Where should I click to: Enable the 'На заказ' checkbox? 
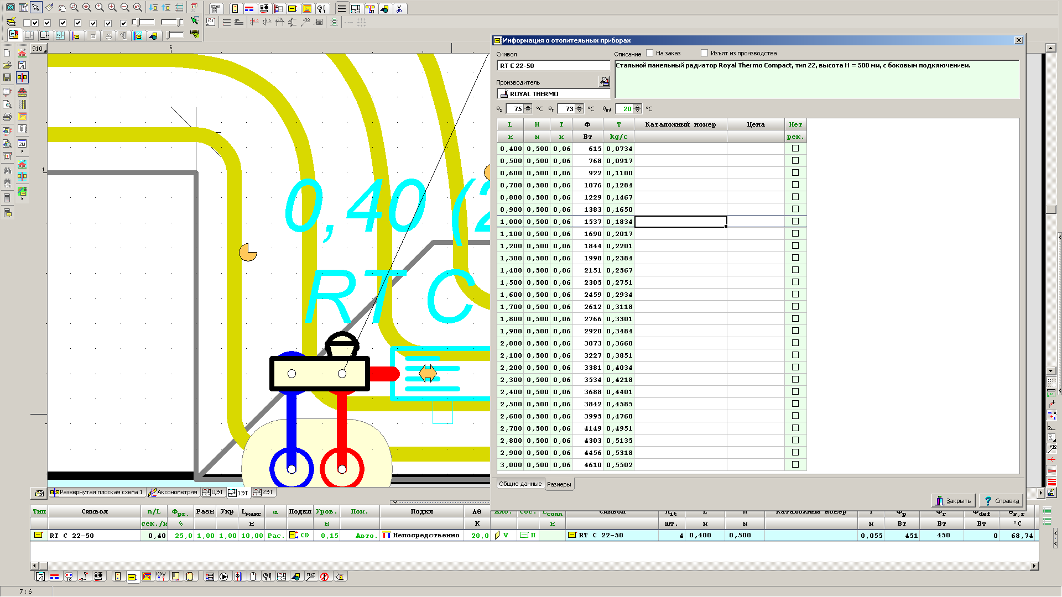pyautogui.click(x=650, y=53)
